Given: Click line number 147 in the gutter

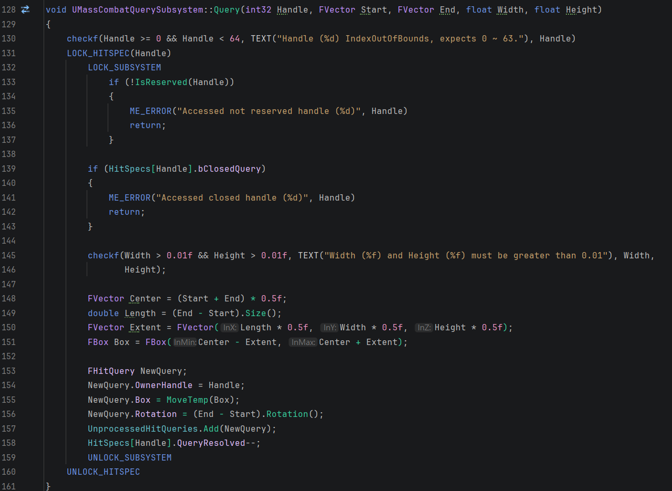Looking at the screenshot, I should pyautogui.click(x=9, y=284).
